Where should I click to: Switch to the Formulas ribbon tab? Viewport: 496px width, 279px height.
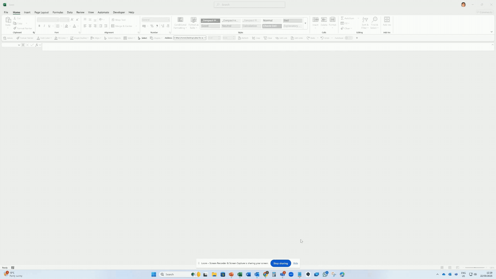[x=58, y=12]
